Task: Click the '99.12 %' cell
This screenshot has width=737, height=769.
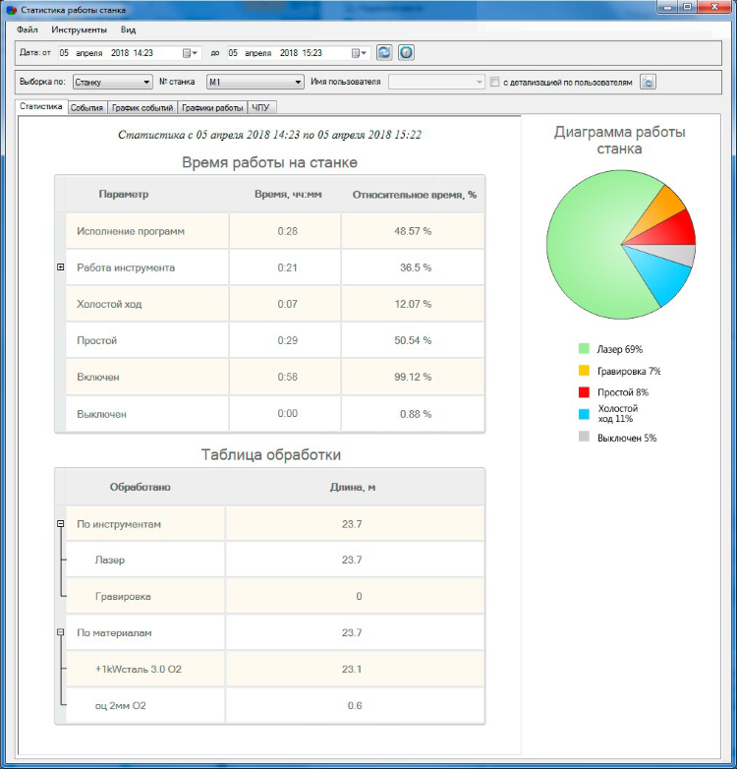Action: (x=413, y=377)
